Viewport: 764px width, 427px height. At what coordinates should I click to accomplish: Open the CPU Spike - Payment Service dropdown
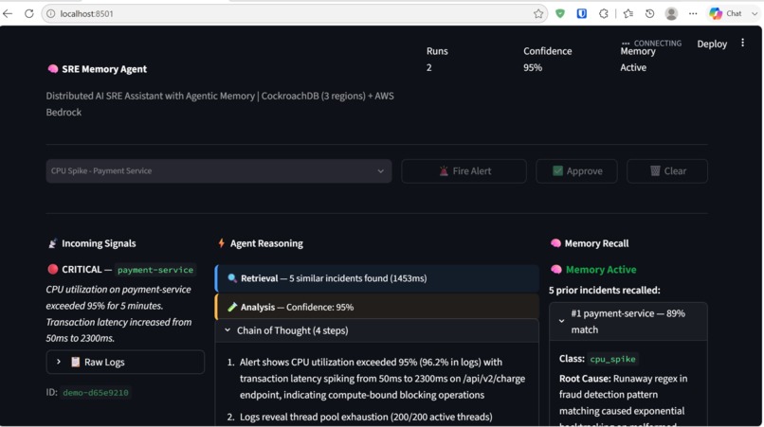tap(219, 171)
